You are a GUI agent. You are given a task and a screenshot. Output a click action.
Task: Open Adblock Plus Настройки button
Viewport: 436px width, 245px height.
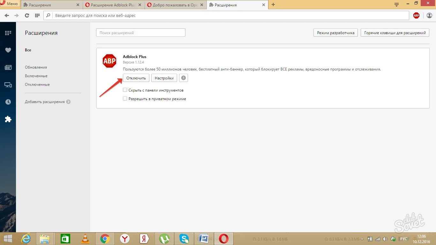coord(164,78)
